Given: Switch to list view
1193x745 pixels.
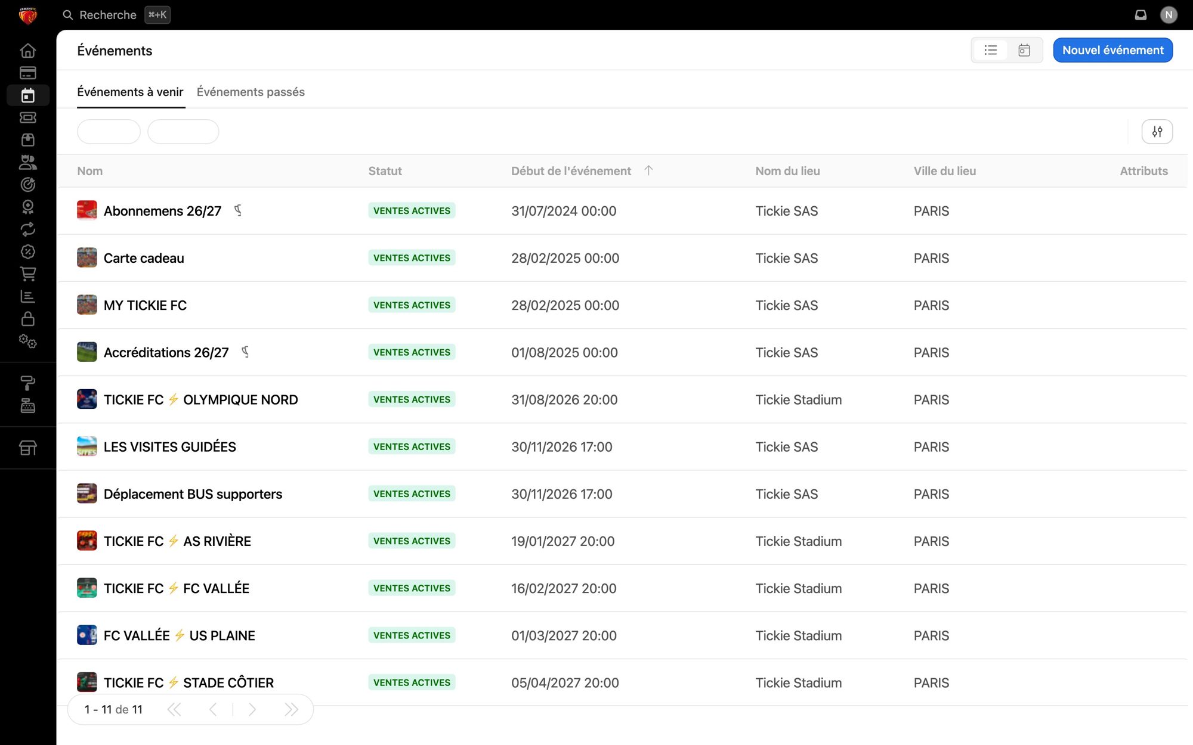Looking at the screenshot, I should coord(991,50).
